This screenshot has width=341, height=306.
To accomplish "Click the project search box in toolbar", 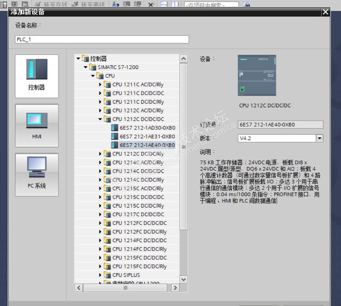I will coord(211,4).
